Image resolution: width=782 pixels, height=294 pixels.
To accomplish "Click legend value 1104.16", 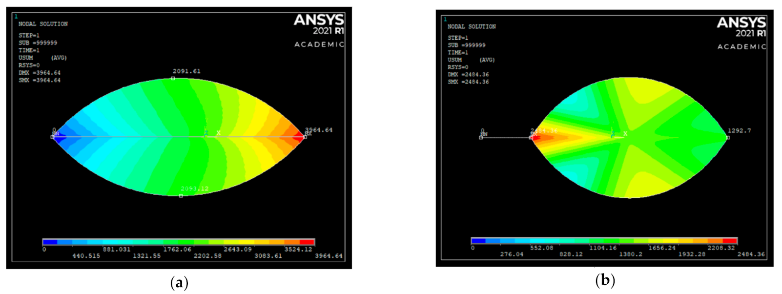I will (603, 248).
